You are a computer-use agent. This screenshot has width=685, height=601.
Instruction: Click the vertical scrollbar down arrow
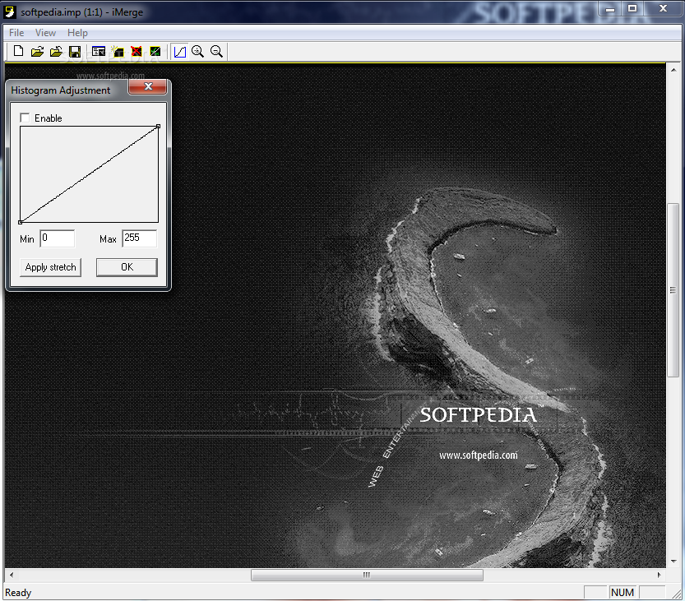click(x=673, y=562)
